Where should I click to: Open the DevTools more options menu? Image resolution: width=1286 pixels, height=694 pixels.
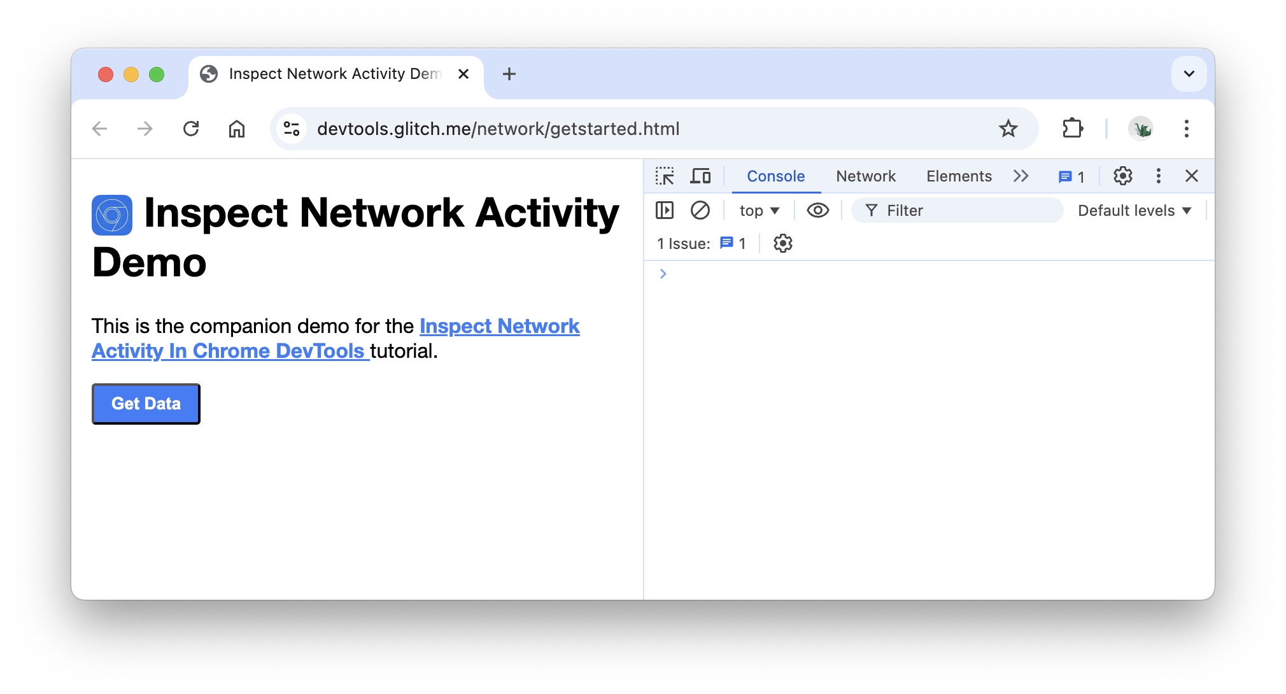(1158, 176)
